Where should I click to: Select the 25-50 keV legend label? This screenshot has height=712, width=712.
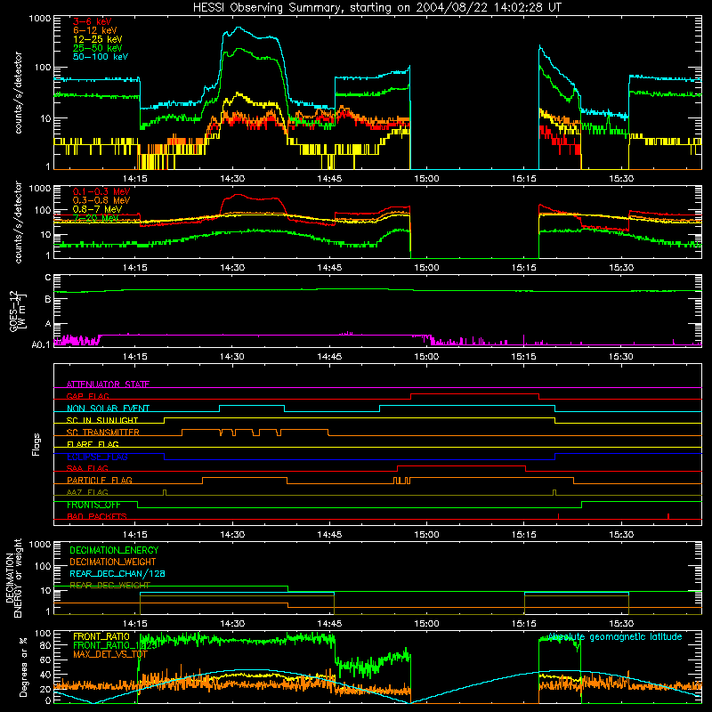(98, 48)
